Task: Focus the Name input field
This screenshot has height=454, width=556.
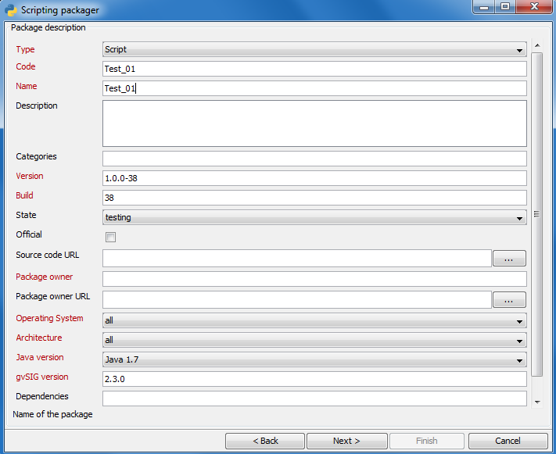Action: (x=314, y=88)
